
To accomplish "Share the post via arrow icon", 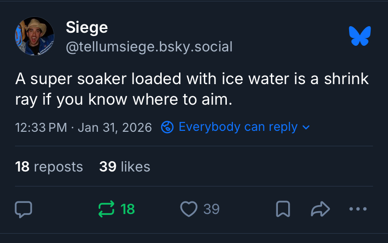I will pyautogui.click(x=321, y=209).
